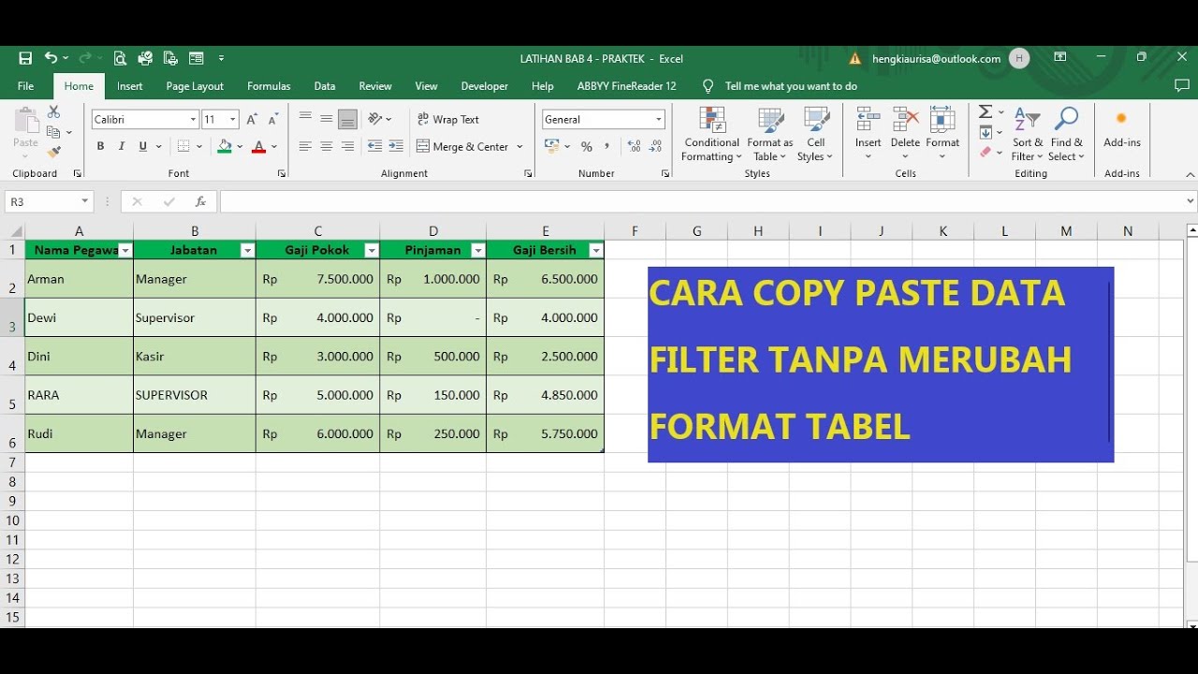
Task: Cancel the formula bar entry
Action: point(137,201)
